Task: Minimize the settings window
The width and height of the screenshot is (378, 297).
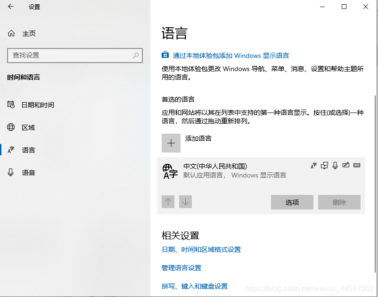Action: coord(322,7)
